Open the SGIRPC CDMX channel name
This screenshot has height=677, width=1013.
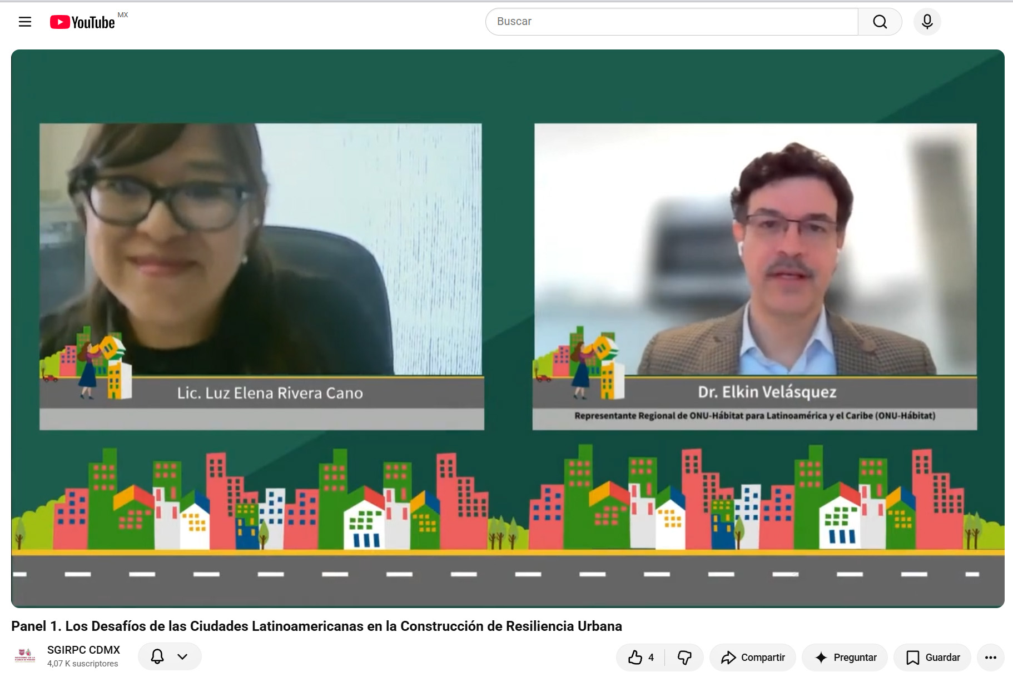(x=83, y=650)
